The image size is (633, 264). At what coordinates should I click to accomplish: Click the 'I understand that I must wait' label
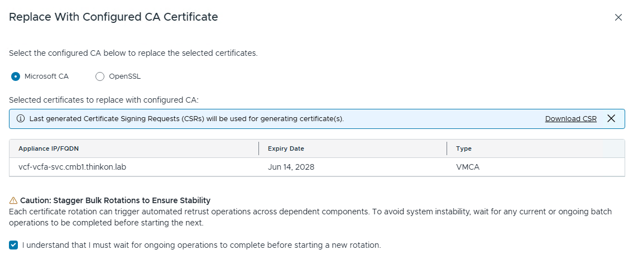click(202, 245)
